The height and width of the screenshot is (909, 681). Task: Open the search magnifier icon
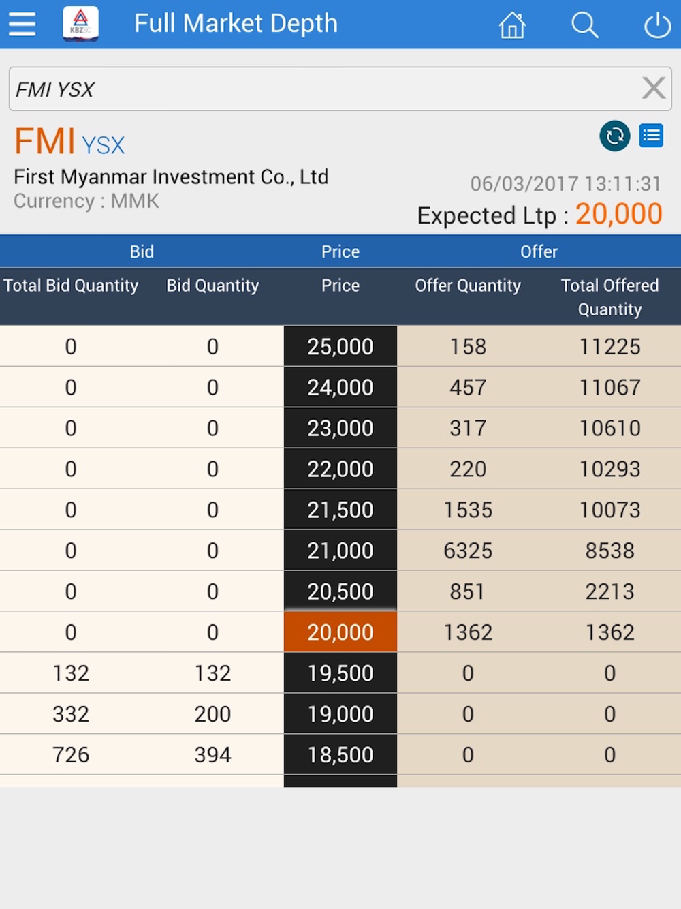coord(584,25)
